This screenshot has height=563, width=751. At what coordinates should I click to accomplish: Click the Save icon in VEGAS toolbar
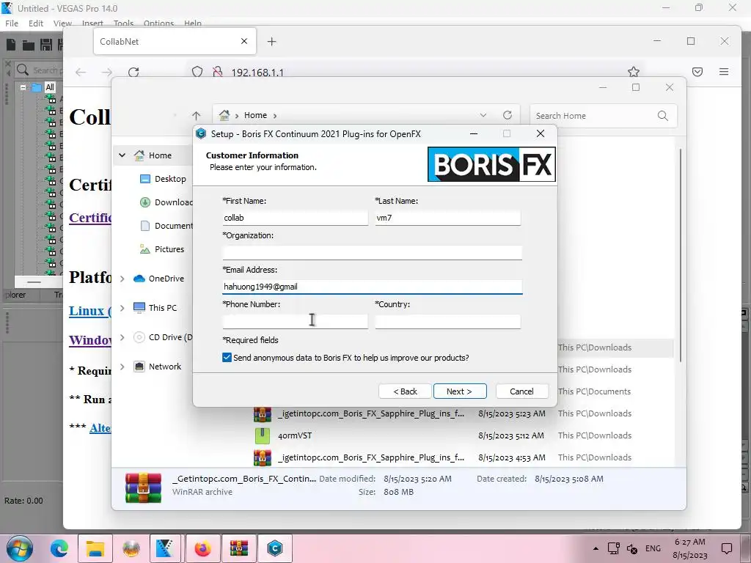tap(46, 45)
